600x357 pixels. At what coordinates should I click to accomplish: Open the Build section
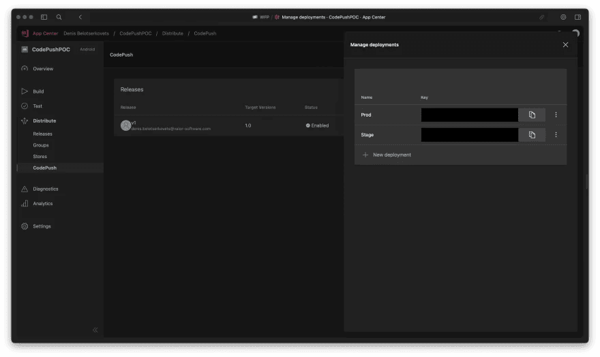point(38,91)
